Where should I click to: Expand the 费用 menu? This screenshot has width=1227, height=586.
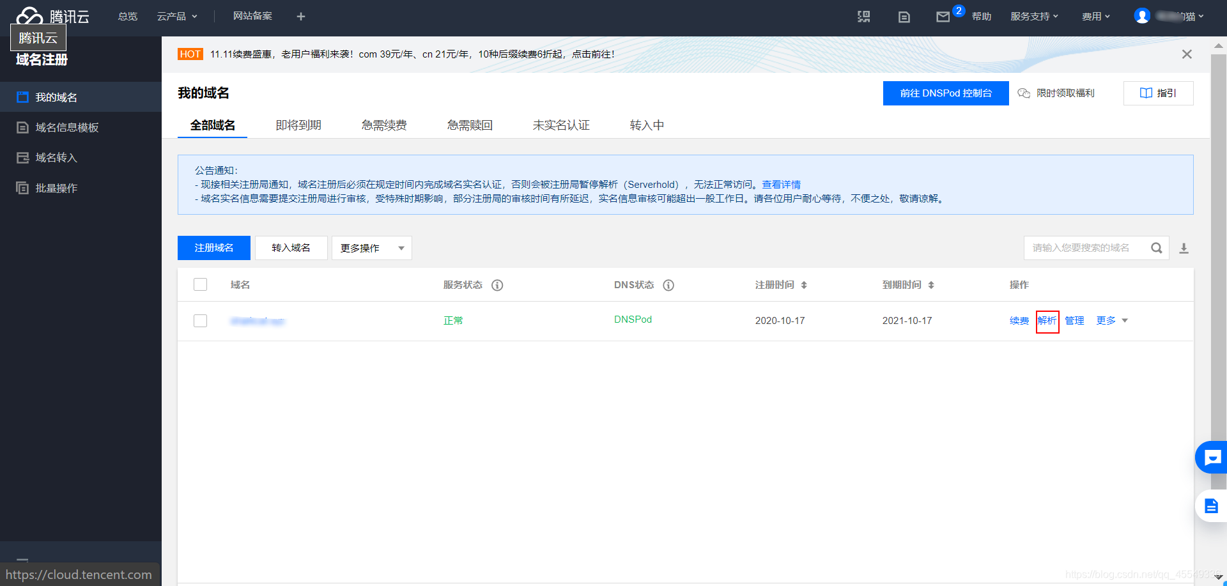[1095, 17]
